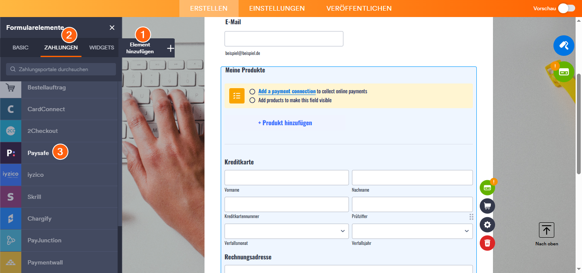This screenshot has height=273, width=582.
Task: Click the Add a payment connection link
Action: click(x=287, y=91)
